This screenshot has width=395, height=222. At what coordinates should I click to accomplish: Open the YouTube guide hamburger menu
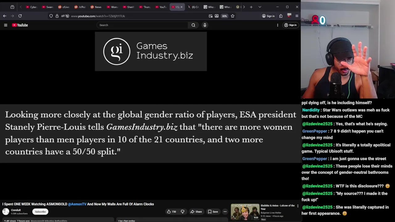(6, 25)
